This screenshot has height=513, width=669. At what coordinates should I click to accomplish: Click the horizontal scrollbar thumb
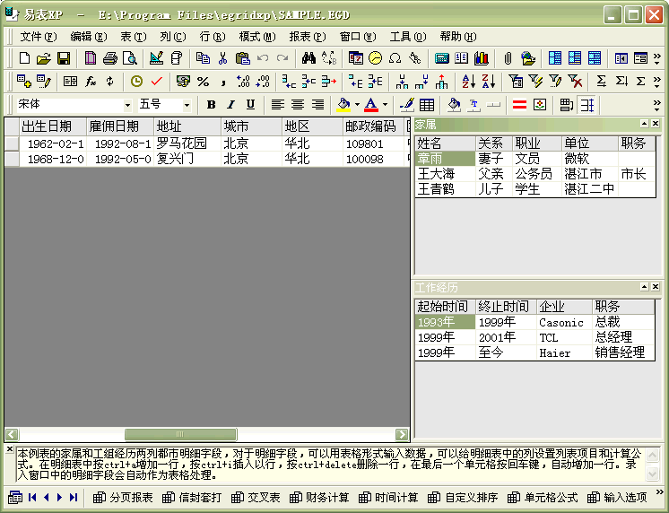pyautogui.click(x=180, y=434)
